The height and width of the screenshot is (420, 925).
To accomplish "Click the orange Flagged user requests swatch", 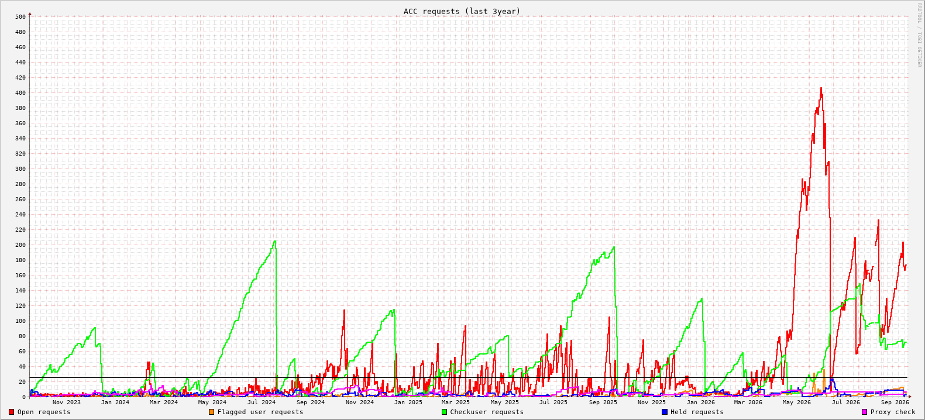I will pyautogui.click(x=211, y=412).
